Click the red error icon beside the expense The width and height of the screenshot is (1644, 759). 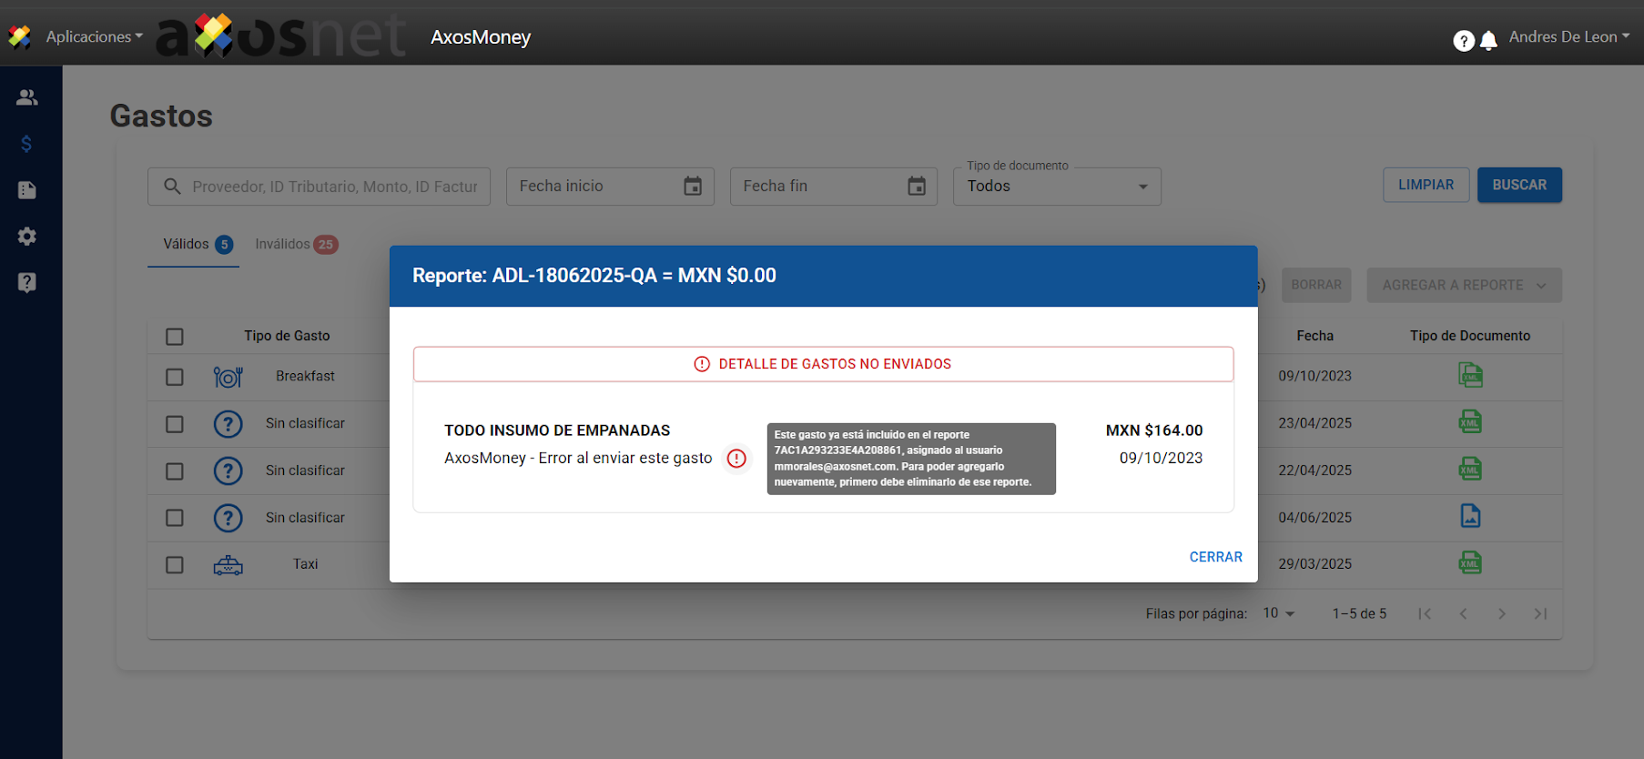coord(736,459)
